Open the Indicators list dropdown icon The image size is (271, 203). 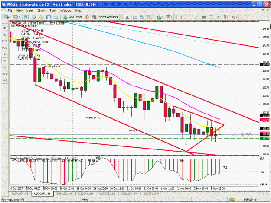(160, 17)
